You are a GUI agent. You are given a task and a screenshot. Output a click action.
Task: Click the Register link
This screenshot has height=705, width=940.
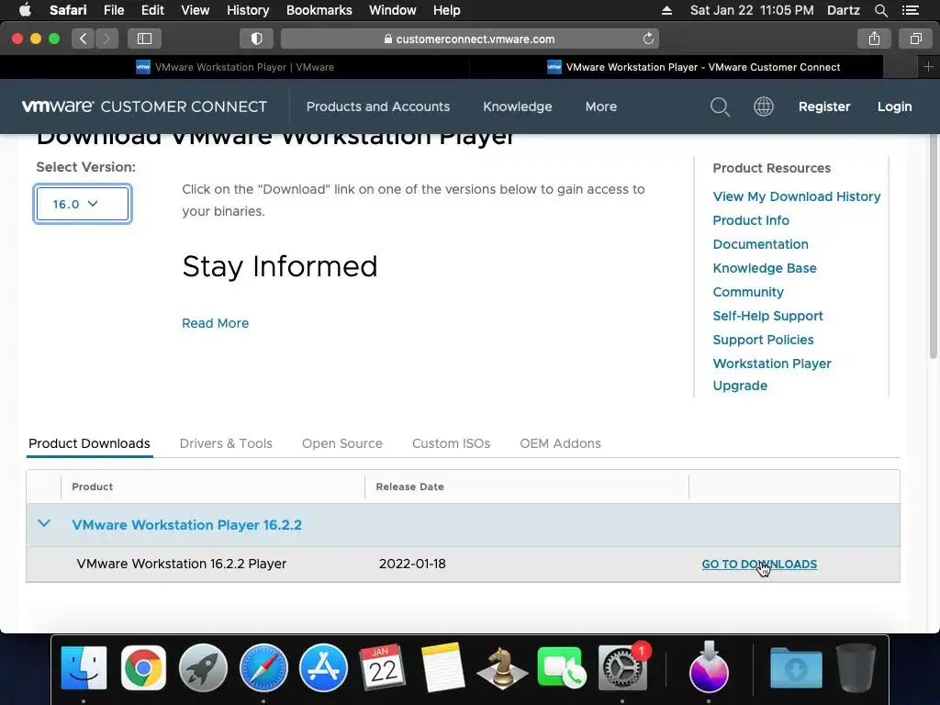(x=823, y=106)
